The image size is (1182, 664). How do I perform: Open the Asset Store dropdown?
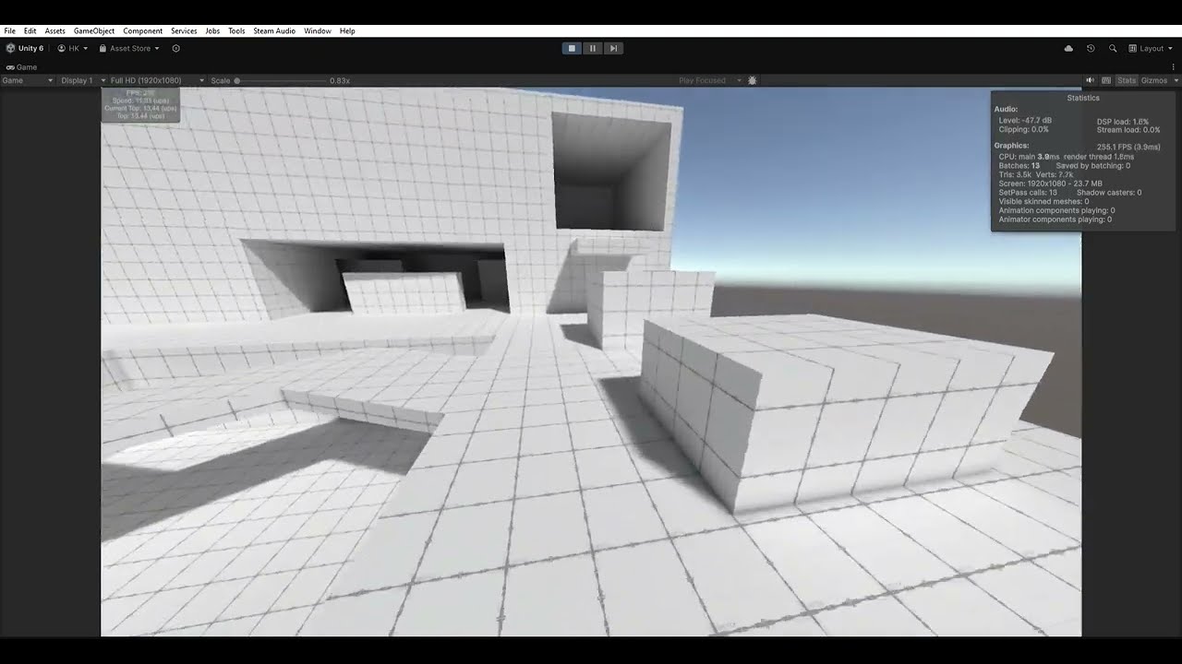click(129, 48)
